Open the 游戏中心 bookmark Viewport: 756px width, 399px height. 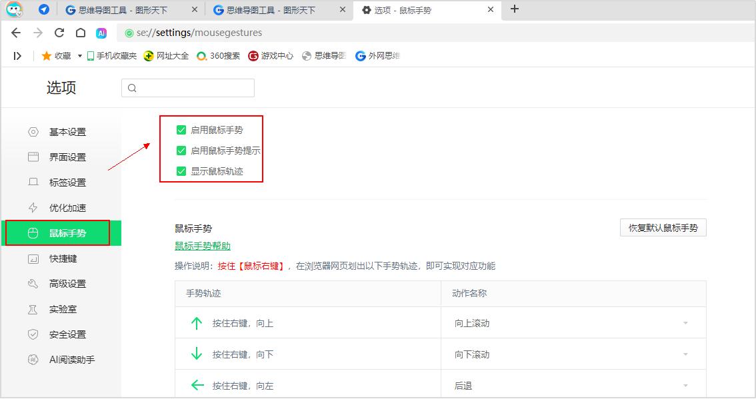click(271, 56)
